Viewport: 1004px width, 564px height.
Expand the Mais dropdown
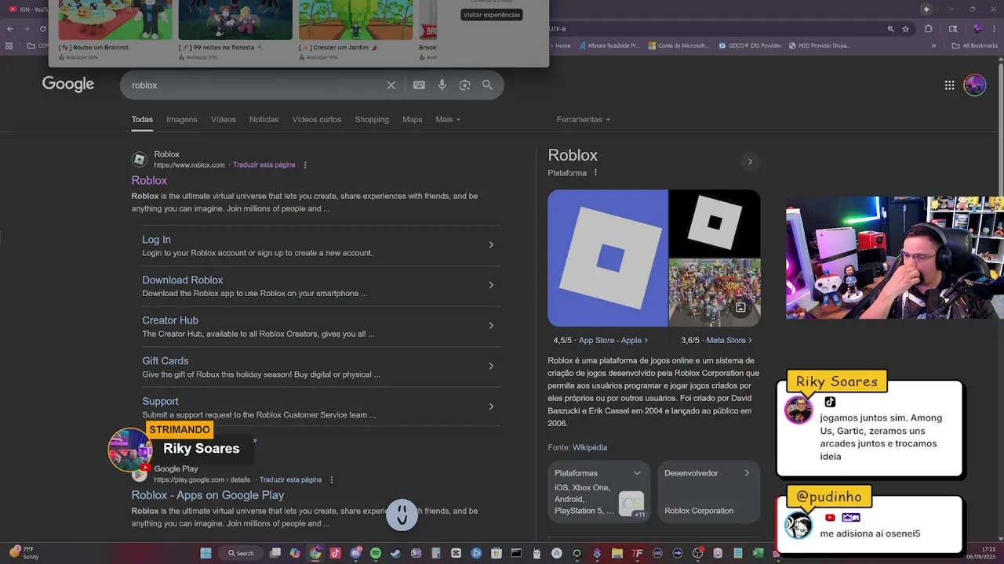(x=448, y=120)
